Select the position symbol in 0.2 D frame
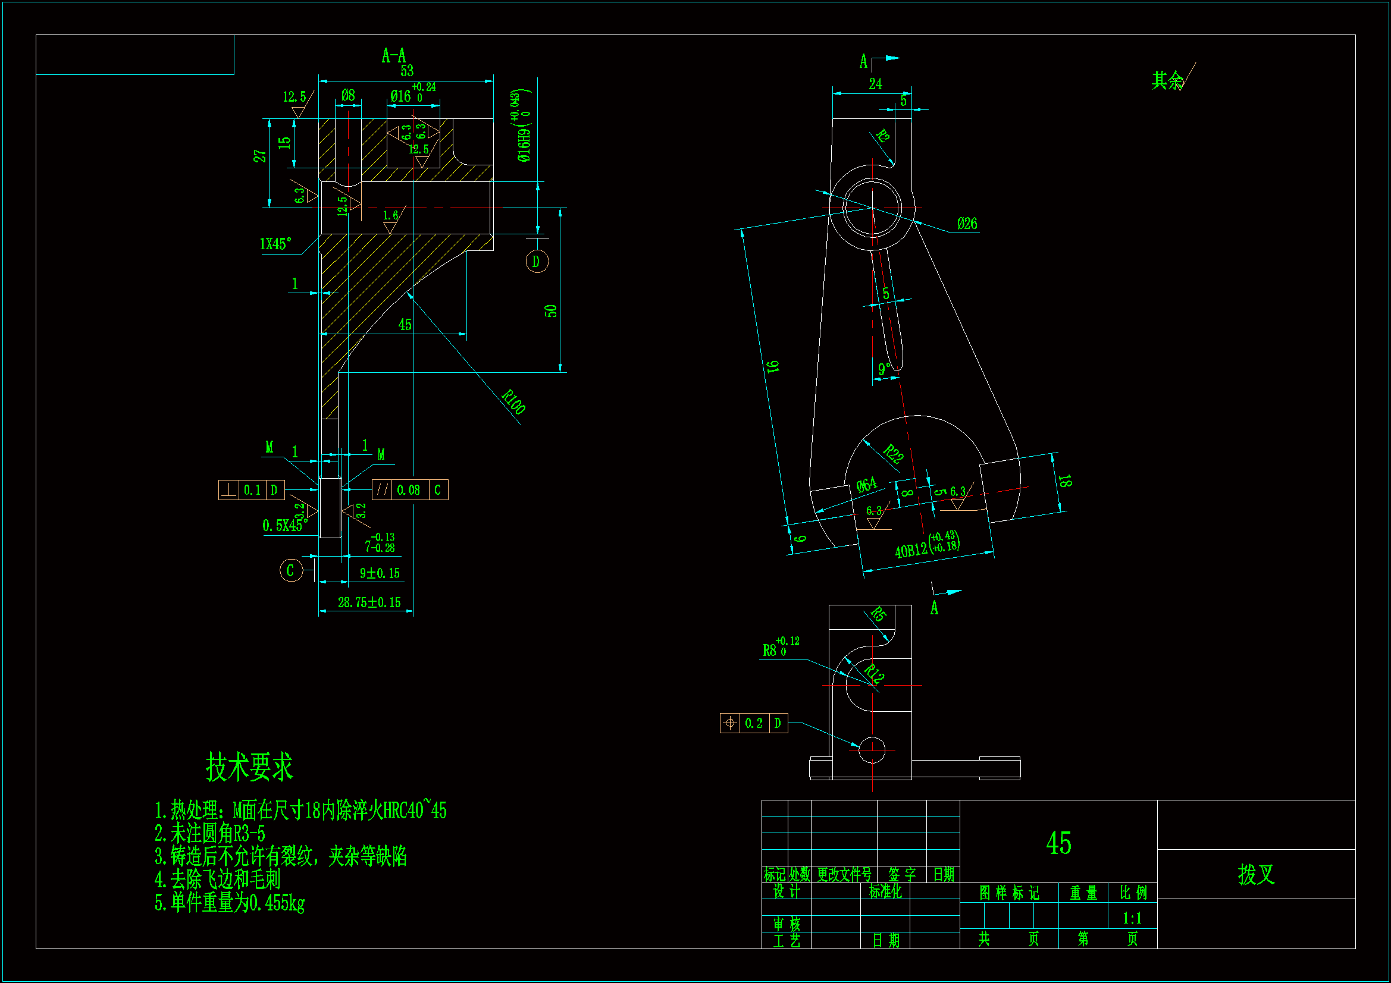1391x983 pixels. pos(730,723)
